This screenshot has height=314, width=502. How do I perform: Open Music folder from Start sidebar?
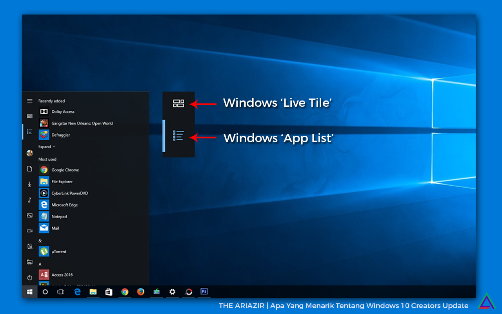tap(29, 200)
